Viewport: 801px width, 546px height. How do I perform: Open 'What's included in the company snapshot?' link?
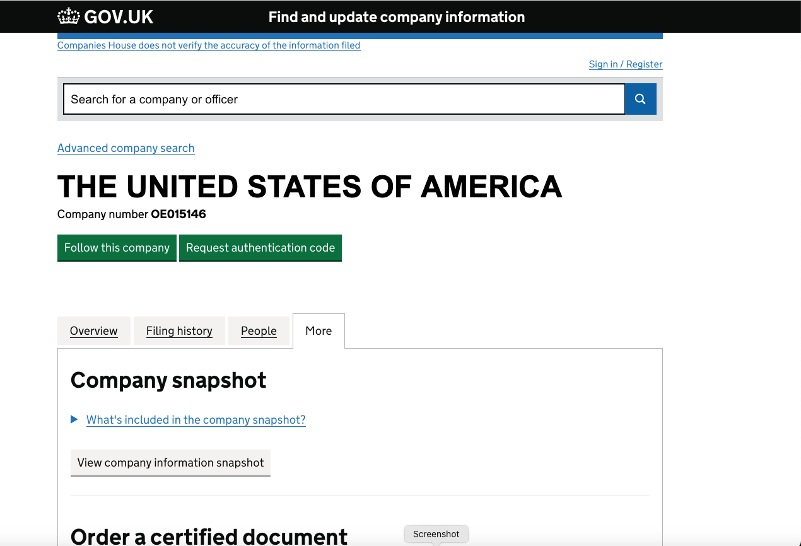pyautogui.click(x=196, y=420)
